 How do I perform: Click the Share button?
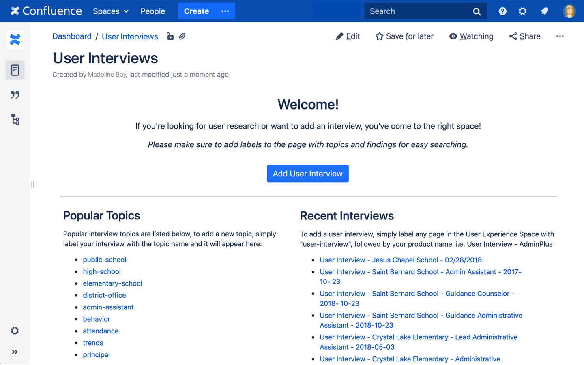click(x=525, y=36)
